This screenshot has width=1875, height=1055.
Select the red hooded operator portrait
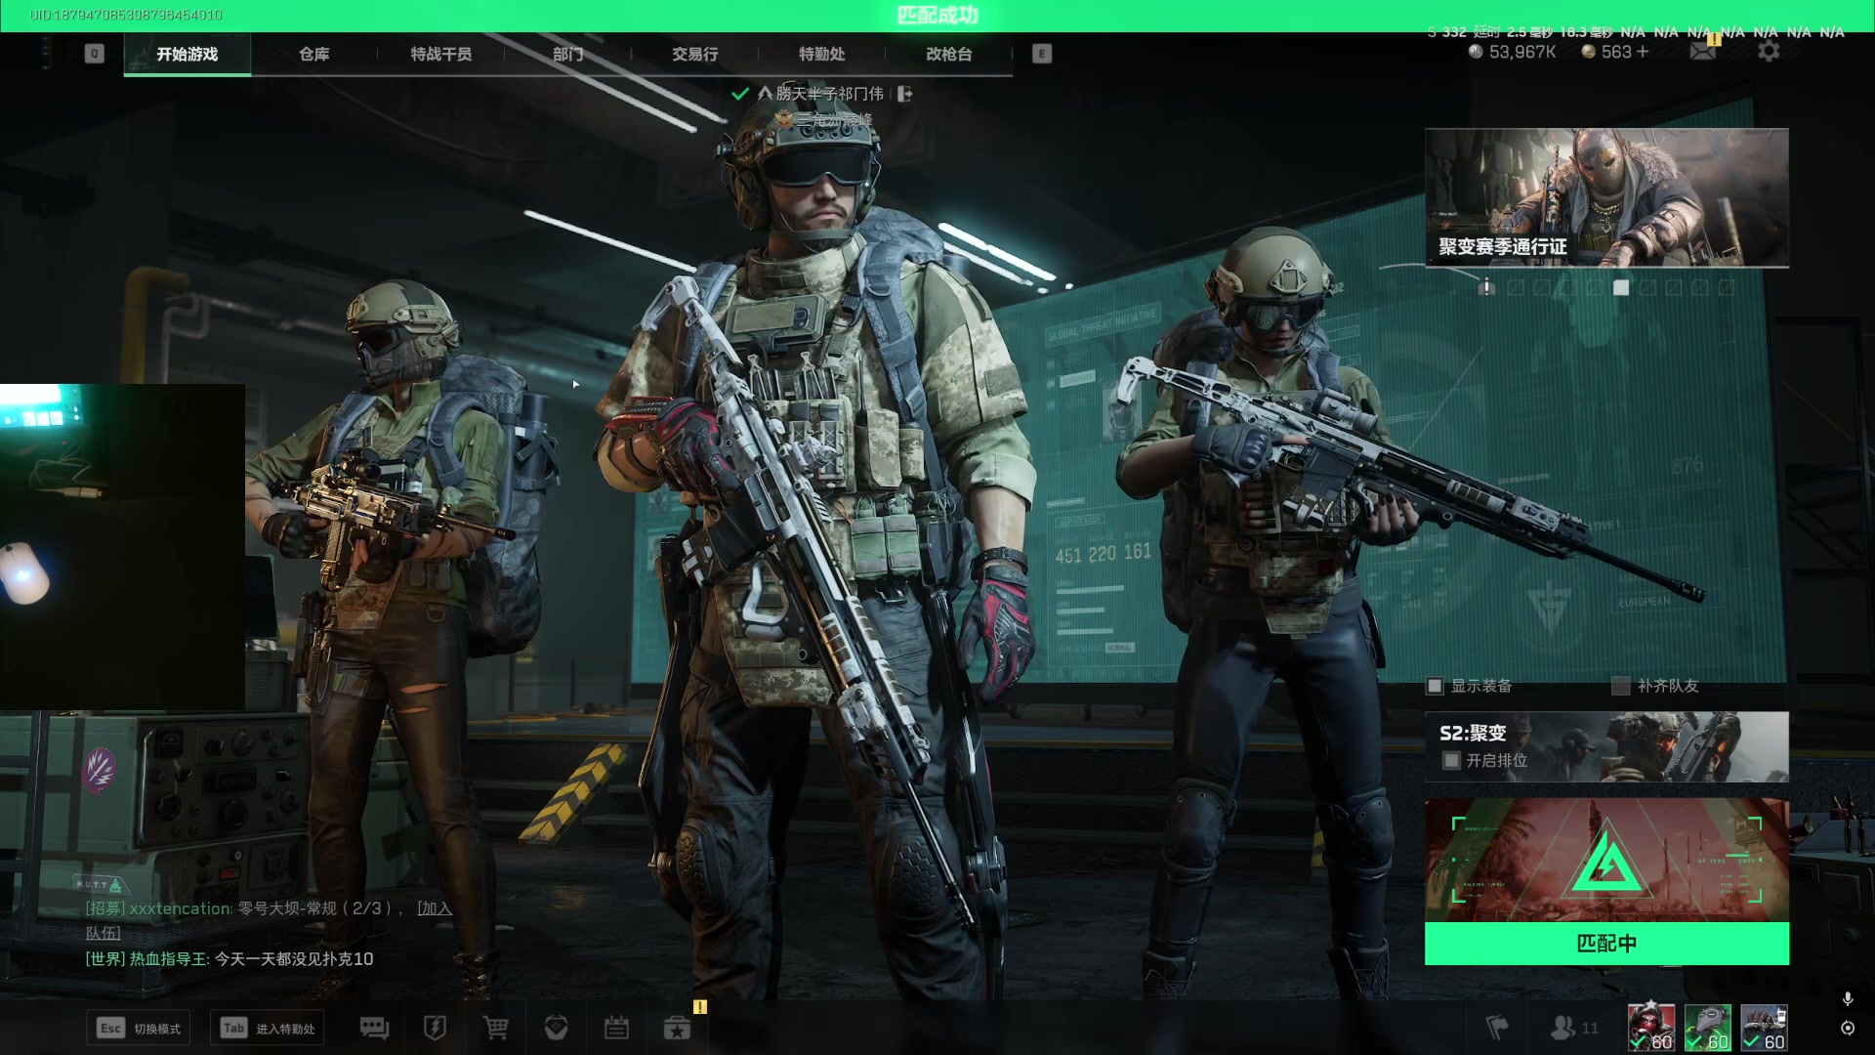1651,1027
